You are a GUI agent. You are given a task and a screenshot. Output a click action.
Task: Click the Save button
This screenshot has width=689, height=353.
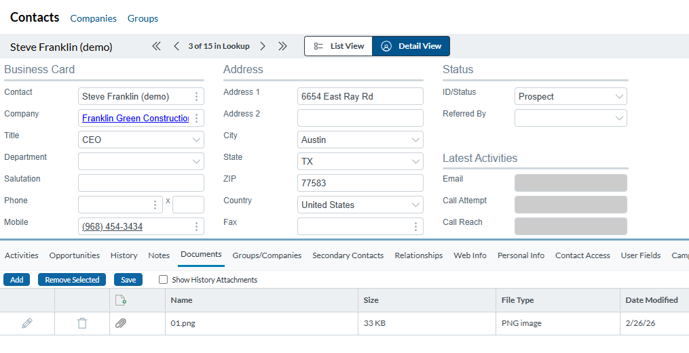point(128,280)
